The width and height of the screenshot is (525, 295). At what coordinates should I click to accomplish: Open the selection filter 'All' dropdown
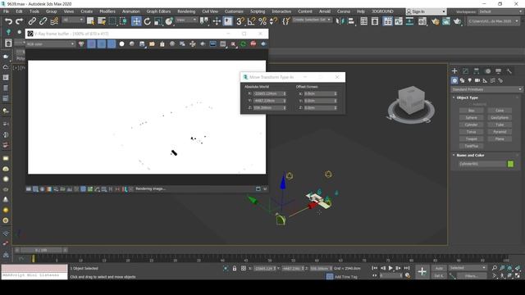tap(72, 20)
